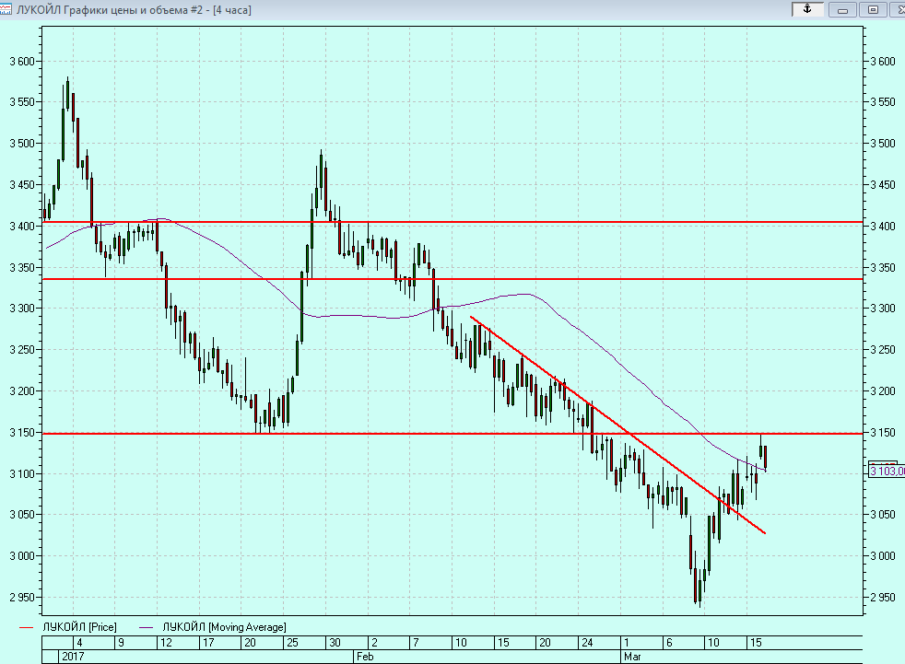Click 3 500 on the right price axis

click(883, 143)
